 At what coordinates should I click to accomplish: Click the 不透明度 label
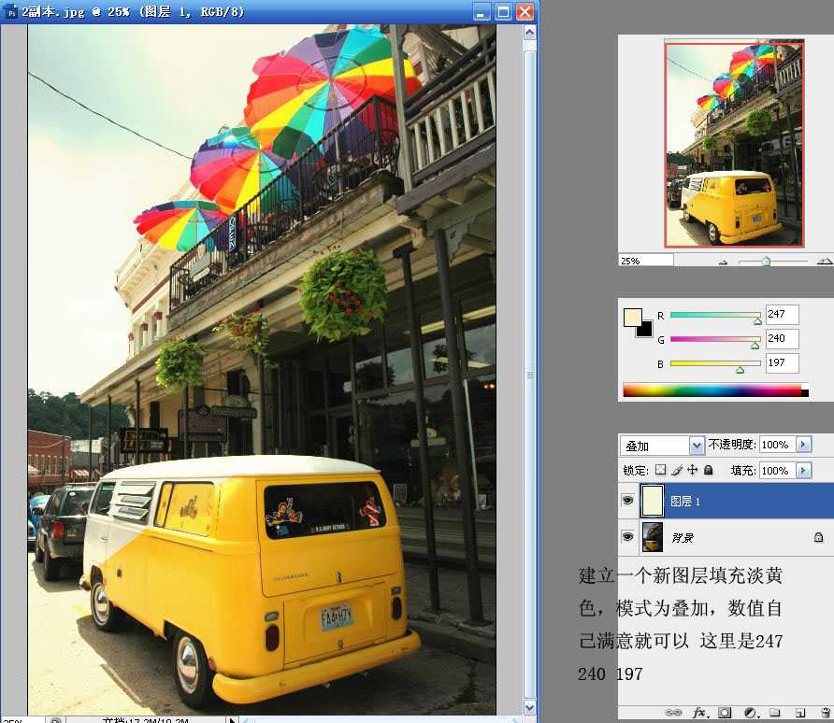point(731,444)
